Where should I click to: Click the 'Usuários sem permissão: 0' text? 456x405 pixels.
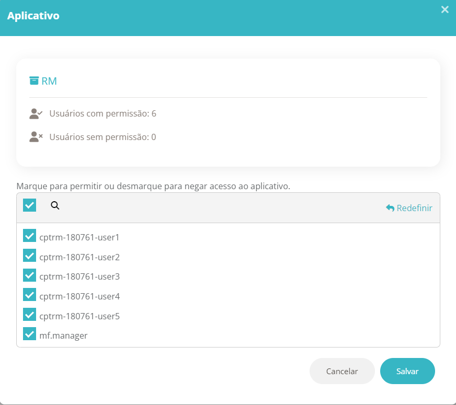(x=102, y=137)
